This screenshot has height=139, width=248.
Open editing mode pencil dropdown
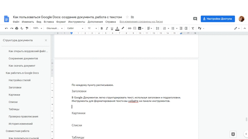[237, 28]
